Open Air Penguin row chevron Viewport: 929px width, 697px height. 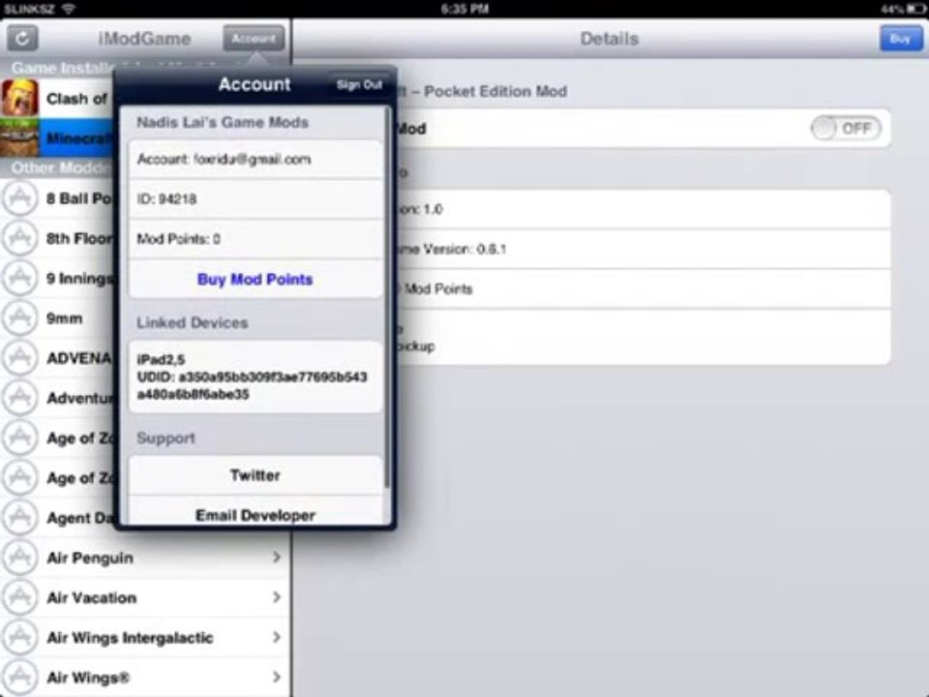click(x=276, y=558)
